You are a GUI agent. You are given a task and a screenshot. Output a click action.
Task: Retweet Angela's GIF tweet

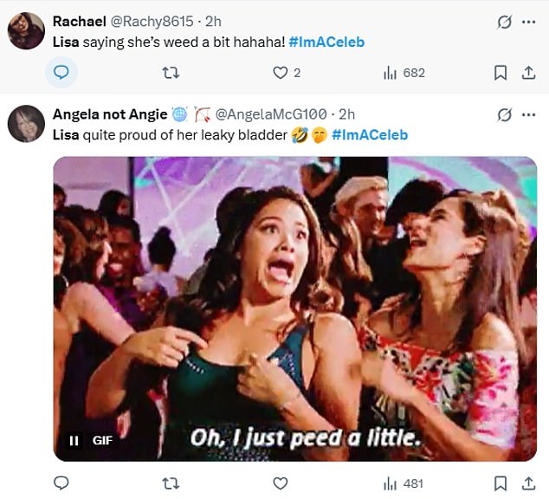(171, 483)
